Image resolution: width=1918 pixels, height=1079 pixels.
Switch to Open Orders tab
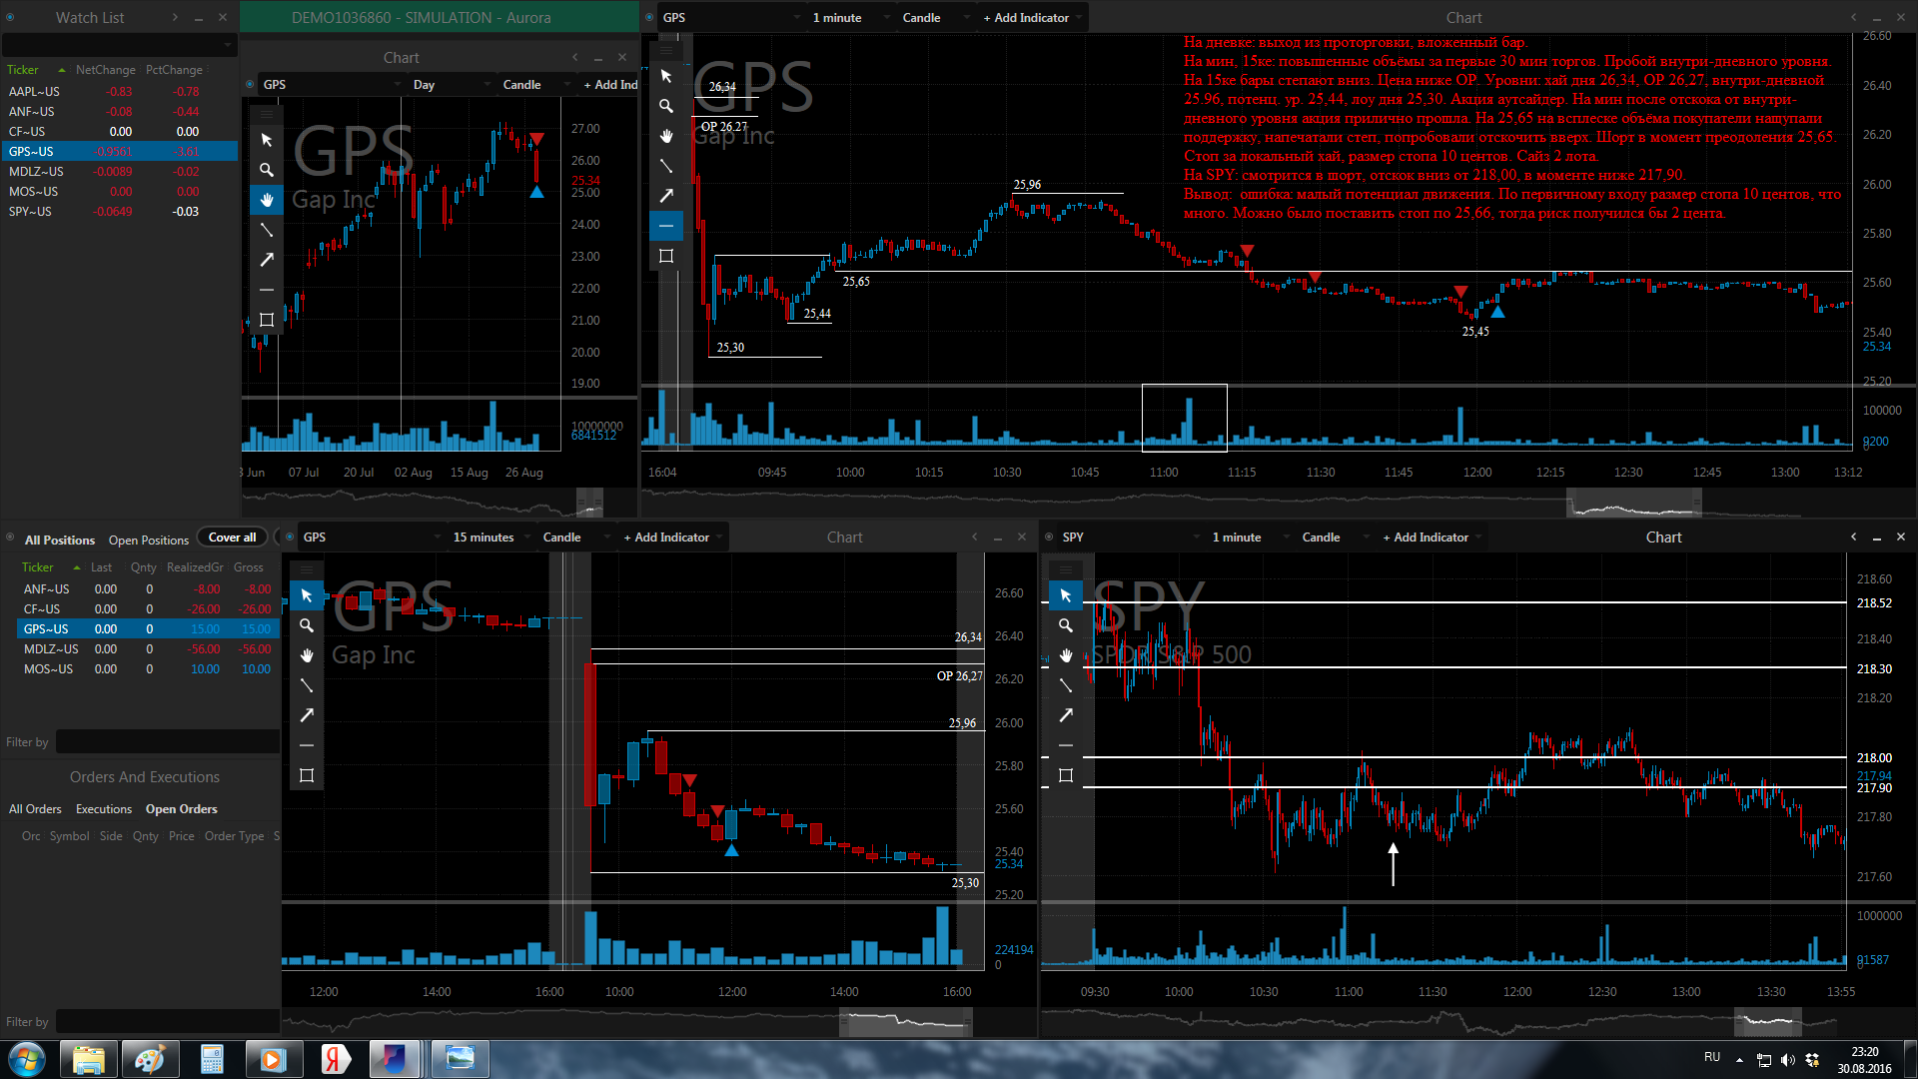(x=181, y=809)
